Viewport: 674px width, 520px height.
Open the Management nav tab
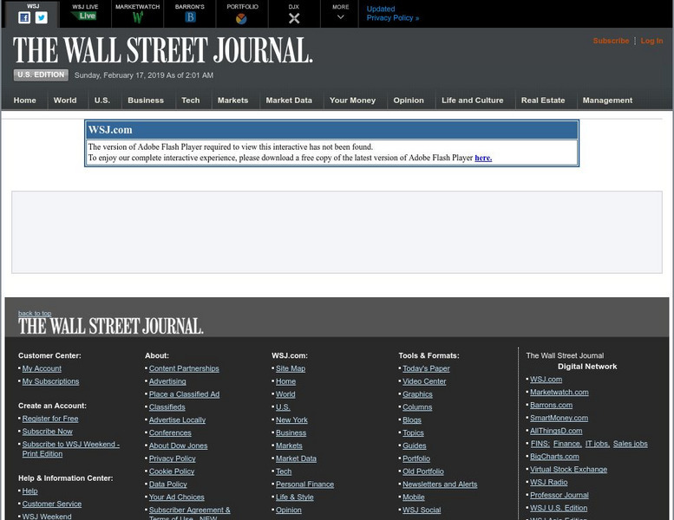pos(607,100)
